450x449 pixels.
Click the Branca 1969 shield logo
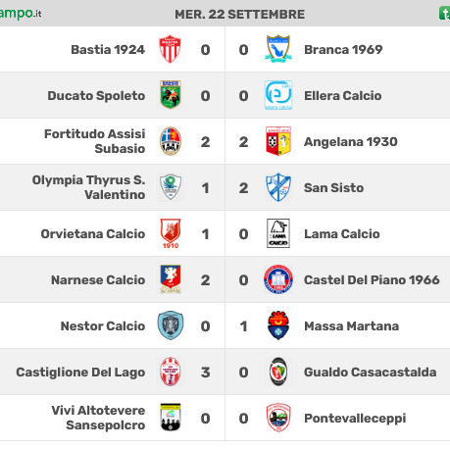tap(278, 49)
